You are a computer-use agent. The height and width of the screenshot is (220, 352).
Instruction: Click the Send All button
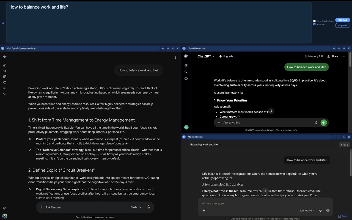pos(343,20)
